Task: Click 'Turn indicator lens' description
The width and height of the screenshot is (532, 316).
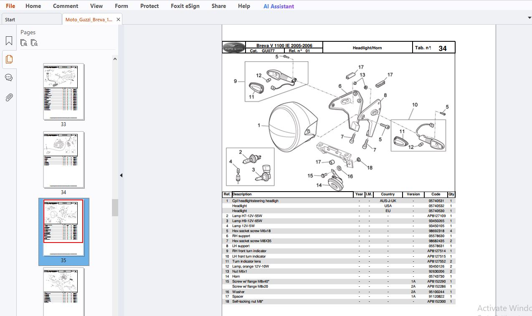Action: [x=247, y=261]
